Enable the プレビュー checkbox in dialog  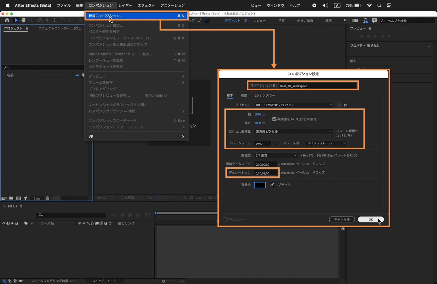tap(225, 220)
